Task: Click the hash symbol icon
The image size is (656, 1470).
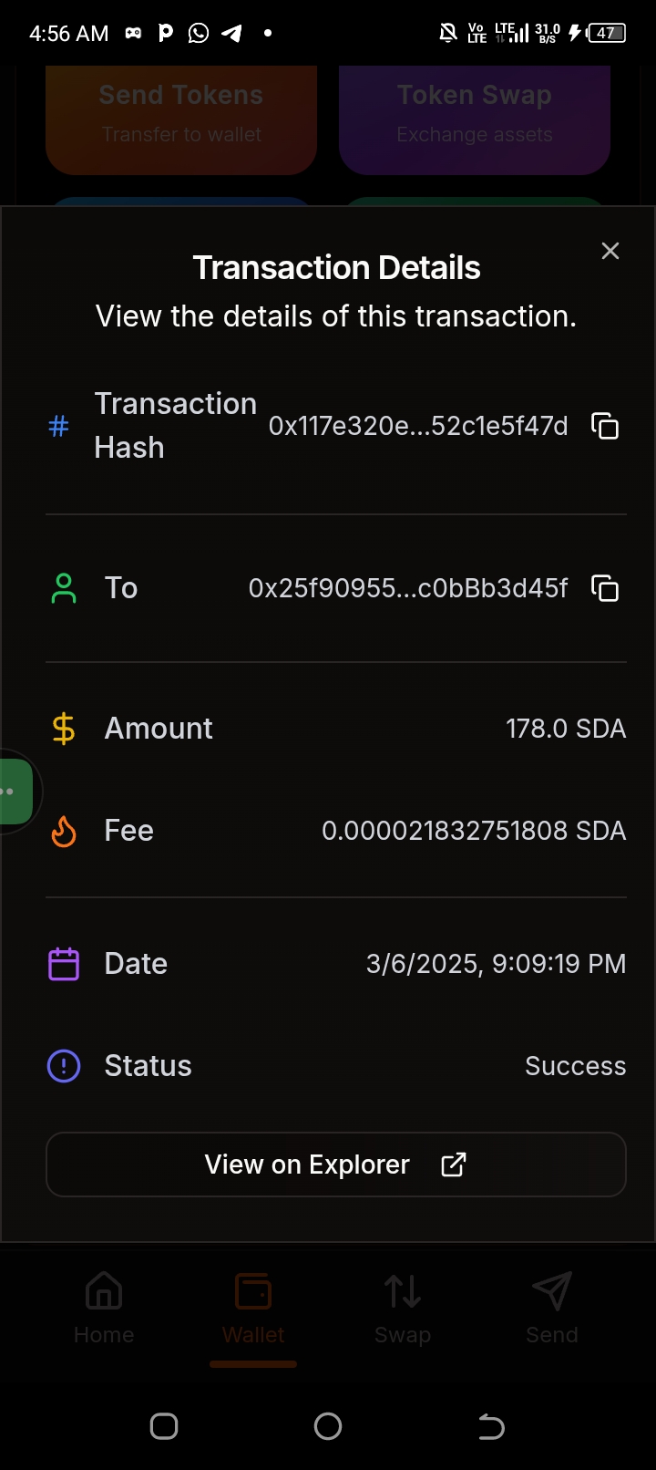Action: coord(59,426)
